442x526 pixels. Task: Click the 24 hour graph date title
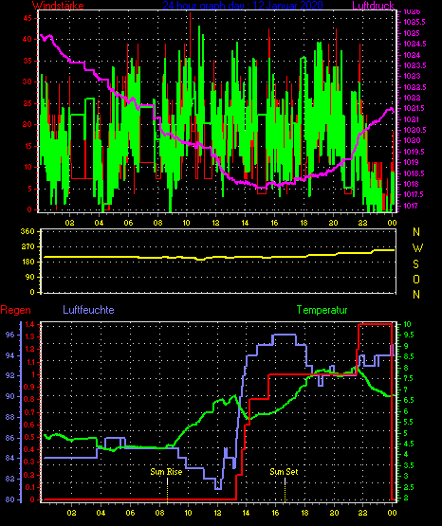pyautogui.click(x=243, y=6)
